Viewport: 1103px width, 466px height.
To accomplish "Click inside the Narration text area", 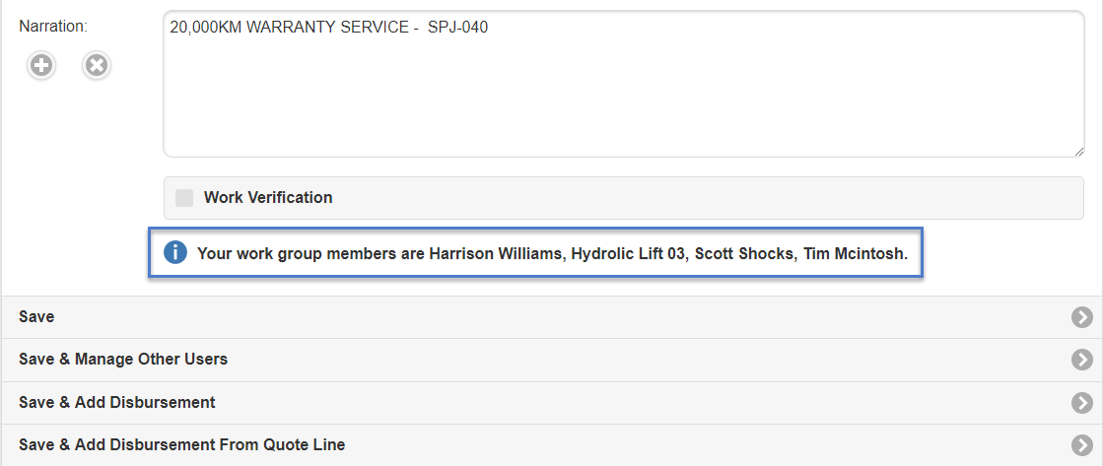I will [x=623, y=94].
